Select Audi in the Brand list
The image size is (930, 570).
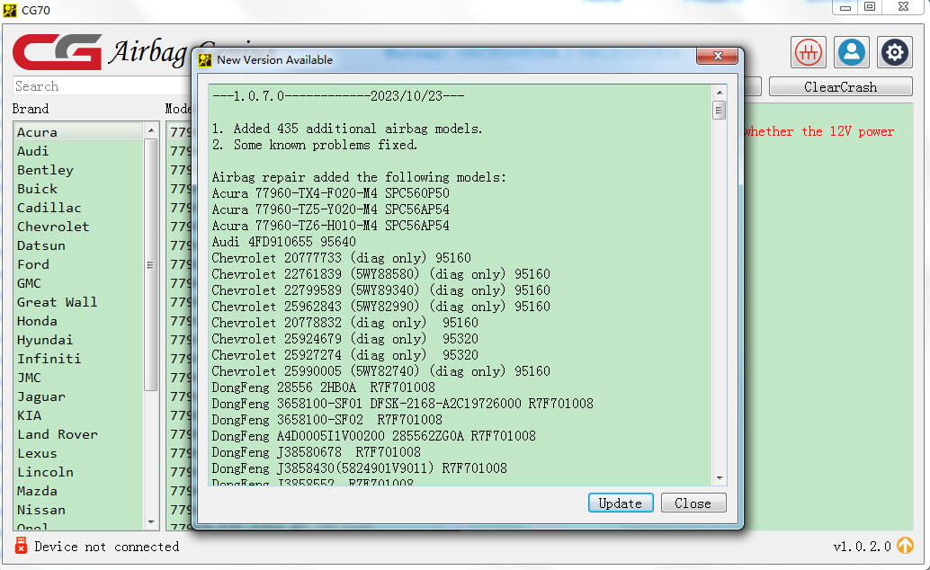click(78, 151)
